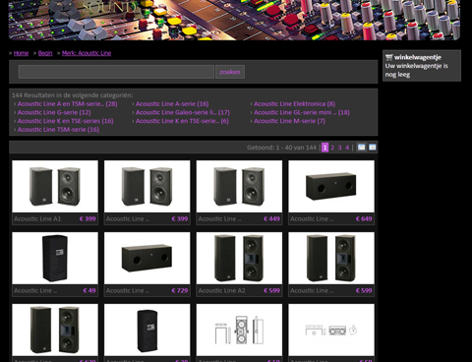Open category Acoustic Line M-serie (7)
This screenshot has height=362, width=472.
[x=289, y=121]
